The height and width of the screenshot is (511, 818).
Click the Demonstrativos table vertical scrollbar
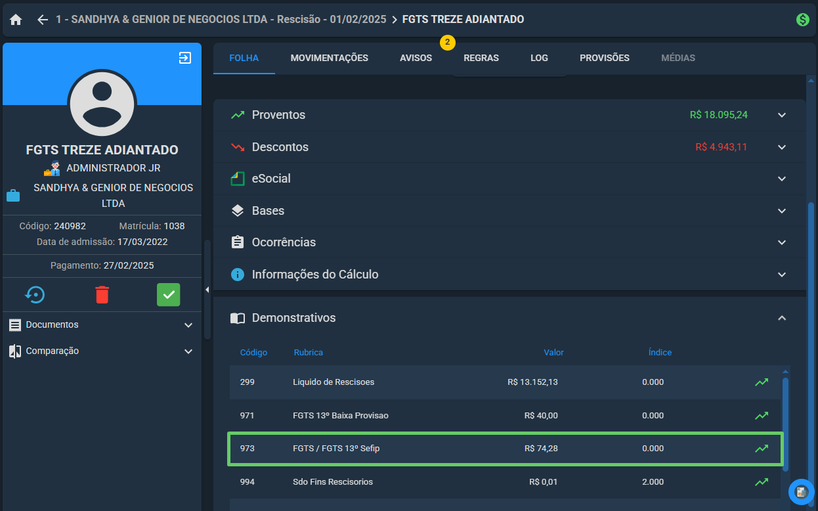pos(785,420)
